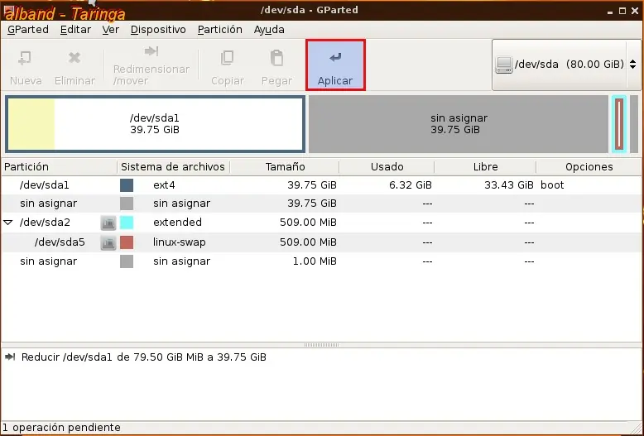644x436 pixels.
Task: Click the resize icon next to pending Reducir operation
Action: pyautogui.click(x=10, y=357)
